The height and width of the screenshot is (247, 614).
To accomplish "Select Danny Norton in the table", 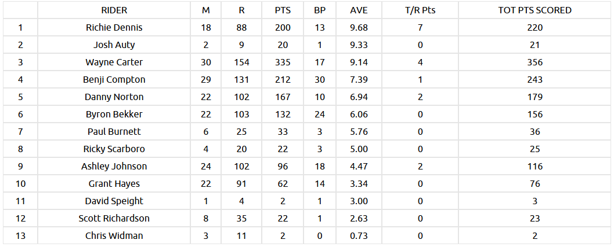I will [114, 97].
